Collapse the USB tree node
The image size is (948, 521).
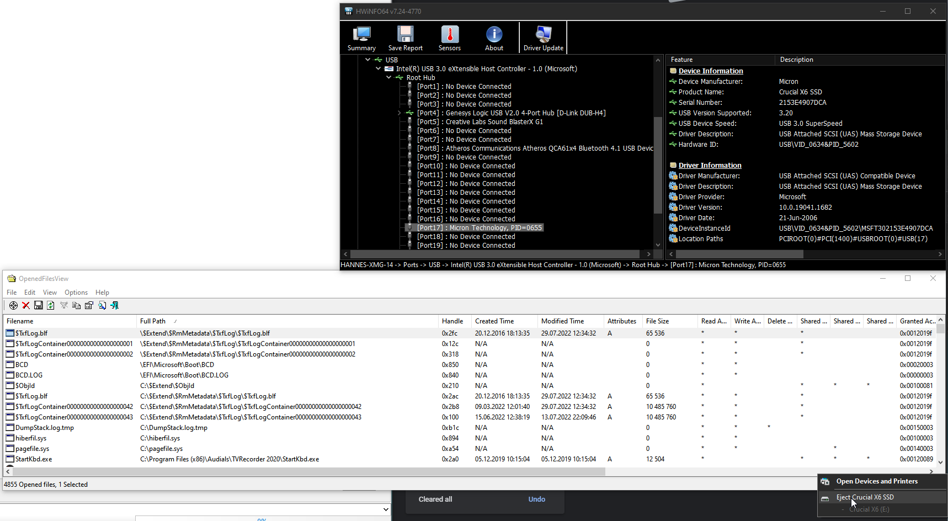368,60
